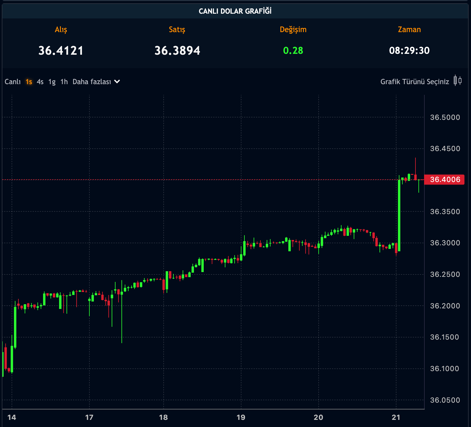Open Grafik Türünü Seçiniz selector
This screenshot has height=427, width=471.
(415, 82)
